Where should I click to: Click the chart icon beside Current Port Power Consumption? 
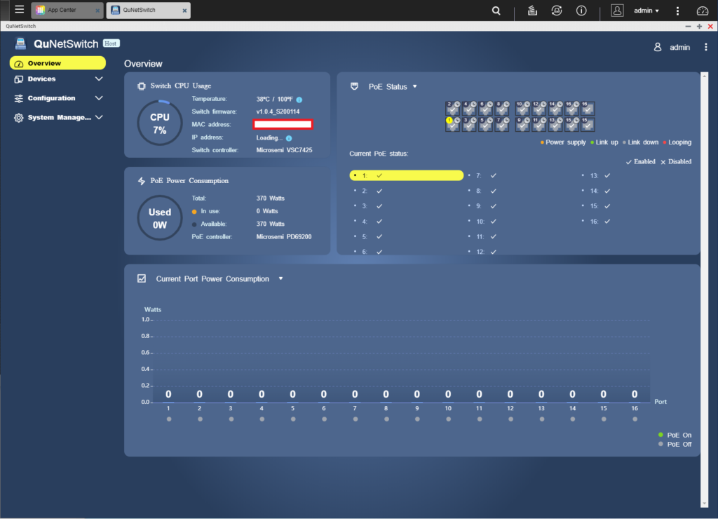pyautogui.click(x=142, y=278)
